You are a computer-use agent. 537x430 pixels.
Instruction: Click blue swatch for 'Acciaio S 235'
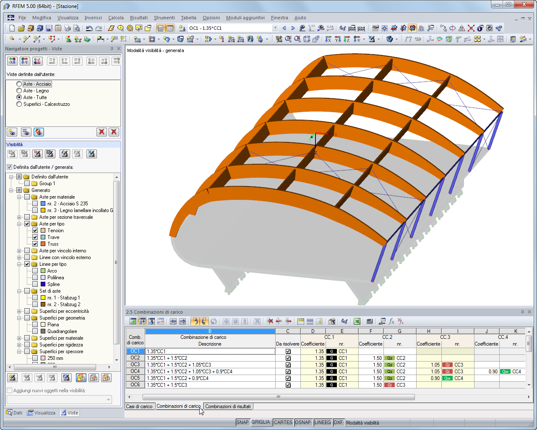(43, 204)
